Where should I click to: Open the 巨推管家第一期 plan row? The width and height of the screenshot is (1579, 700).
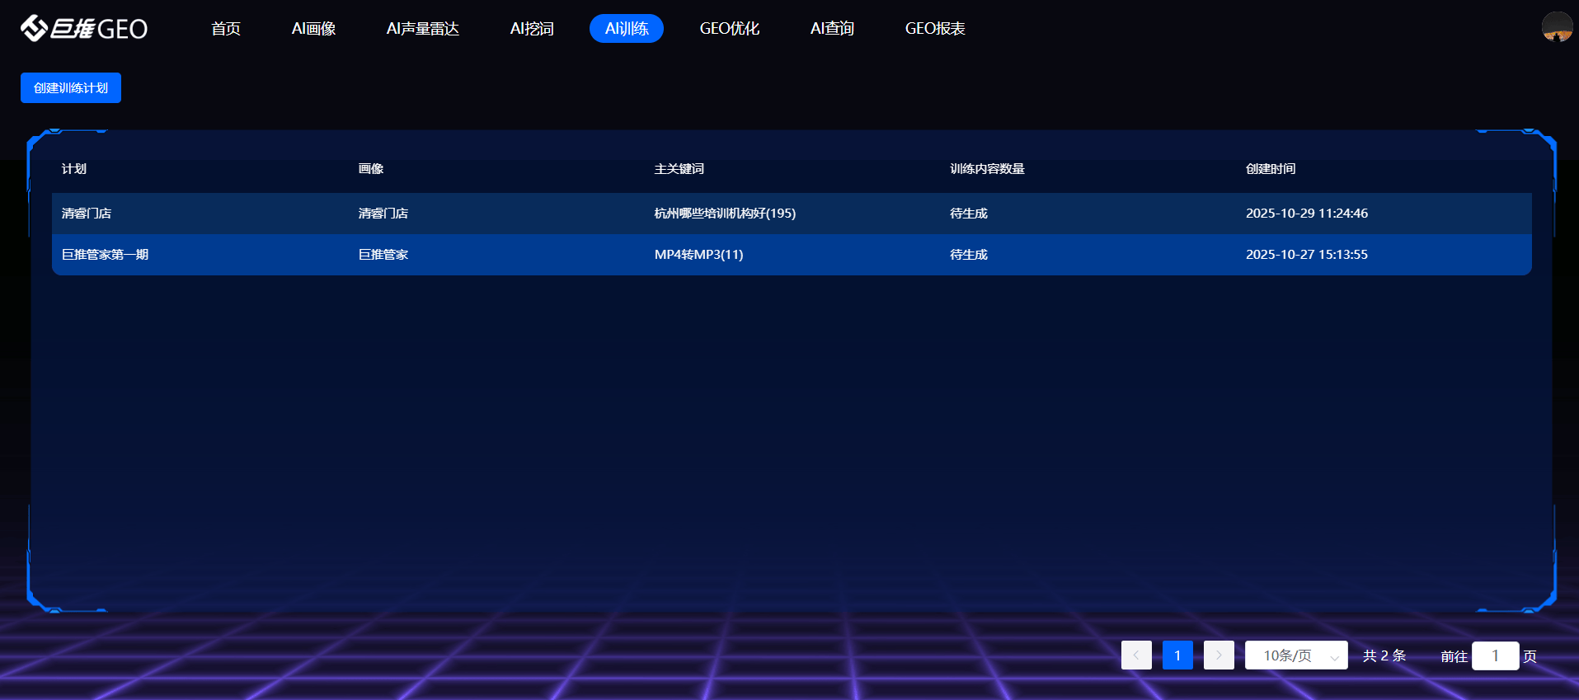pos(105,255)
